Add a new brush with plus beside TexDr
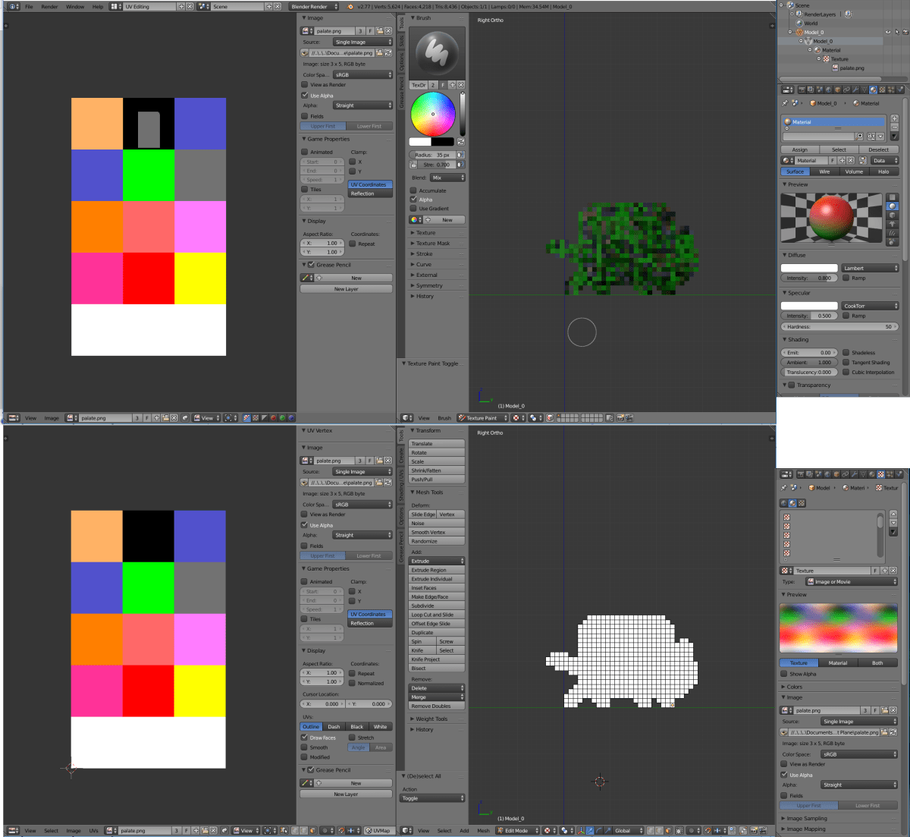Viewport: 910px width, 837px height. pos(452,85)
